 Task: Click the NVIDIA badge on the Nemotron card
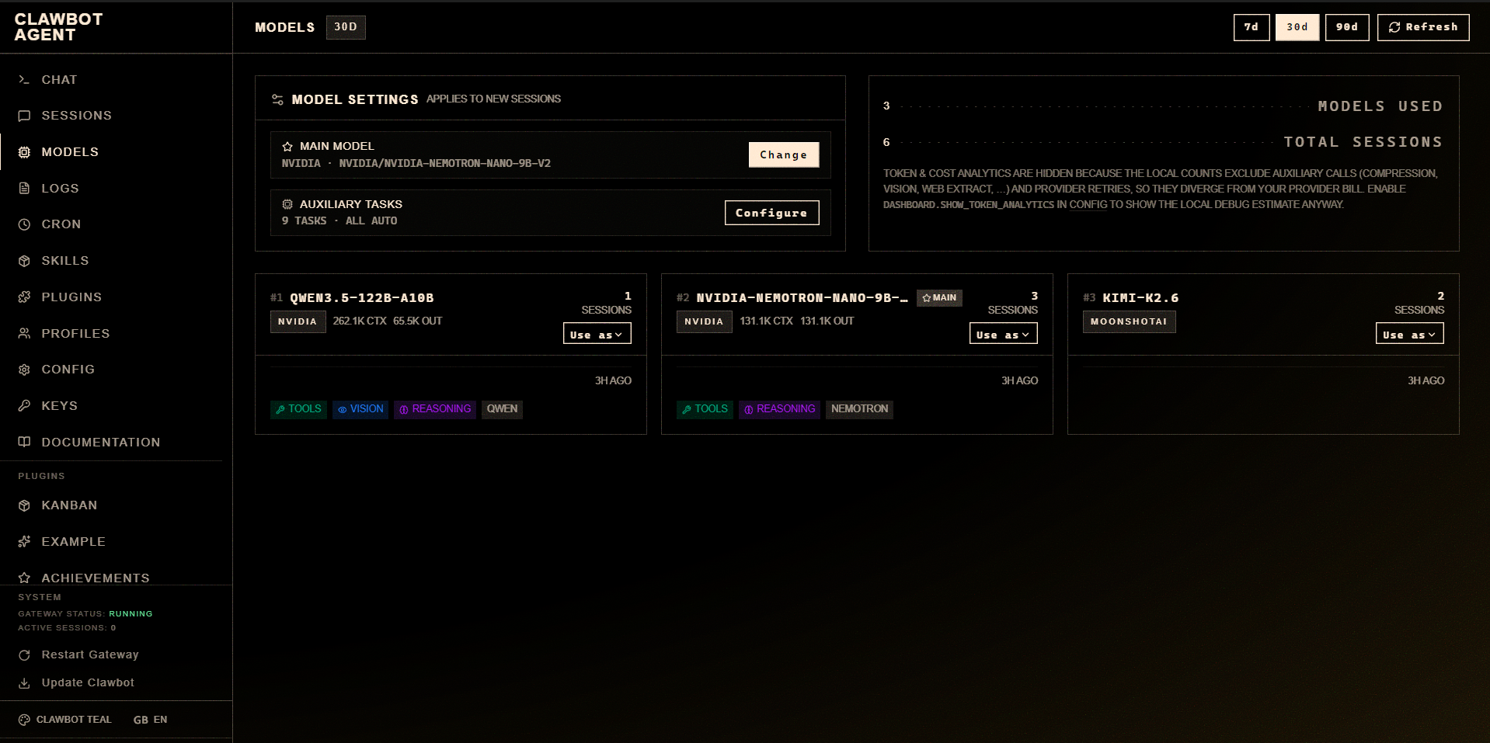click(x=704, y=321)
